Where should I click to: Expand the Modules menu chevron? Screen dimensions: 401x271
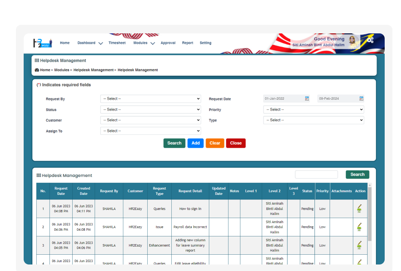pos(153,43)
